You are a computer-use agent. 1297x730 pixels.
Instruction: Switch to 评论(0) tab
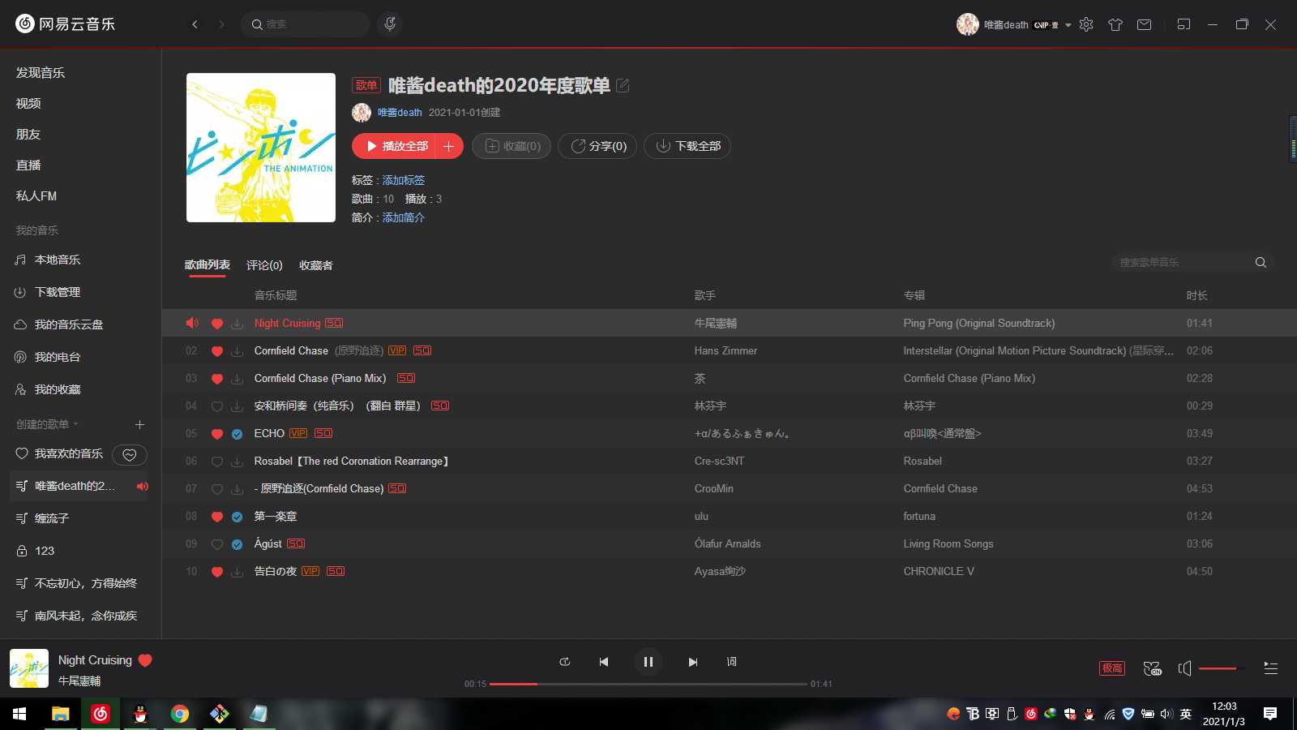(x=264, y=265)
